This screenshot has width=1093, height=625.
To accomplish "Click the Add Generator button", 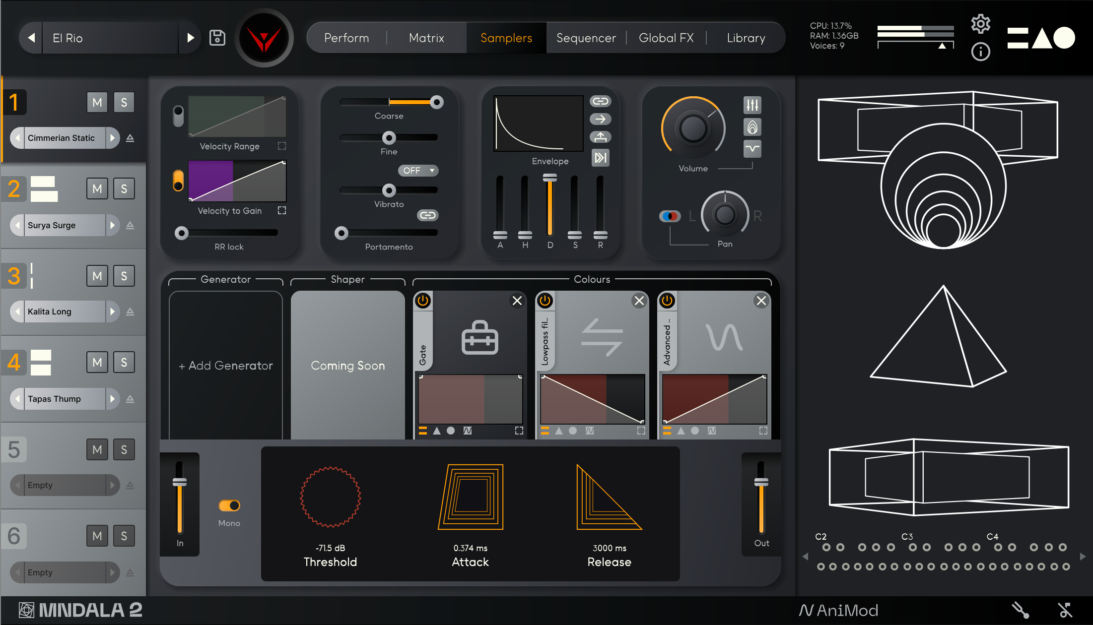I will [226, 366].
